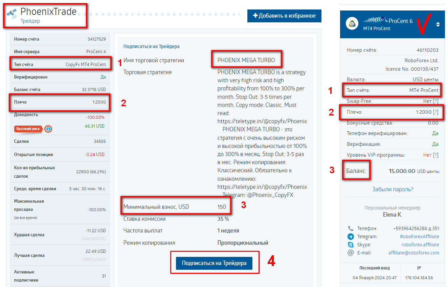Select the balance amount 15,000.00
The image size is (448, 287).
pos(402,171)
